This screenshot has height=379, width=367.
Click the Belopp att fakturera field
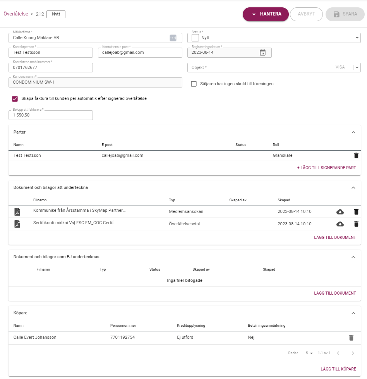(x=50, y=115)
